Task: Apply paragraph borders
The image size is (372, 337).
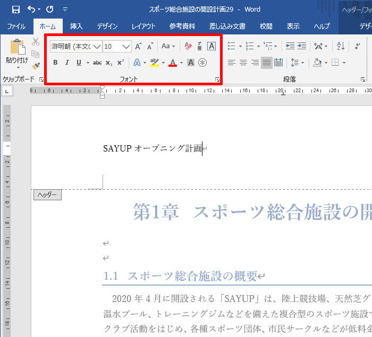Action: tap(335, 63)
